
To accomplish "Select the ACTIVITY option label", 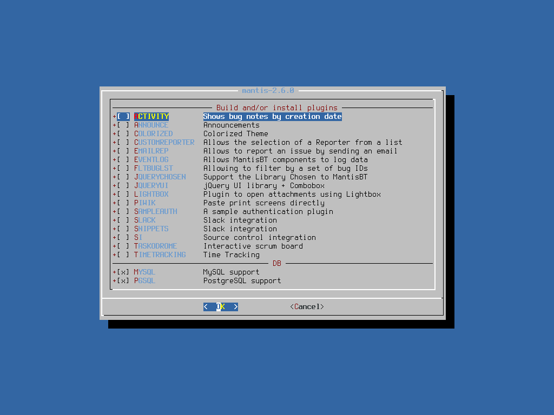I will pos(151,117).
